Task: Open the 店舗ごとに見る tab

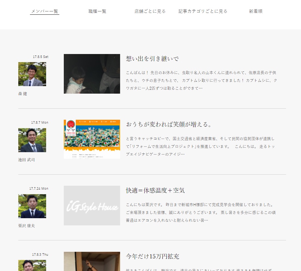Action: point(150,11)
